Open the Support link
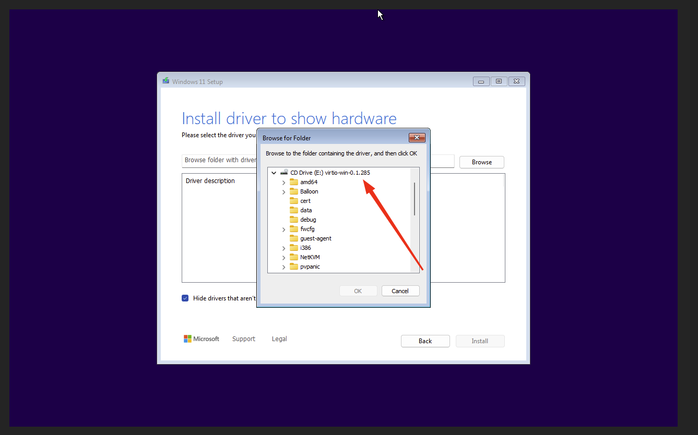 click(243, 339)
